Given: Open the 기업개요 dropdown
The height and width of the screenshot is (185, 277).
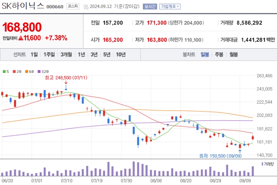Looking at the screenshot, I should [x=170, y=7].
